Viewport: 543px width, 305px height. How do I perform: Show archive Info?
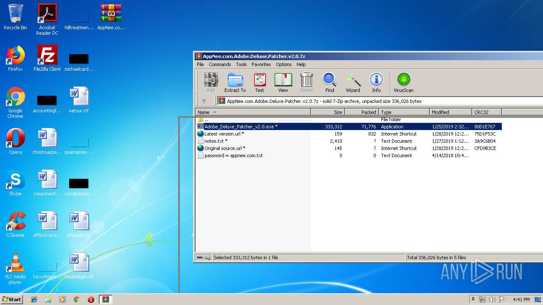click(x=376, y=83)
